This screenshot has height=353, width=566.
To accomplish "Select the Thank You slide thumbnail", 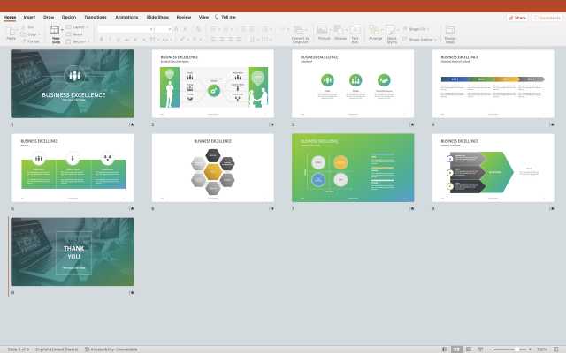I will (73, 252).
